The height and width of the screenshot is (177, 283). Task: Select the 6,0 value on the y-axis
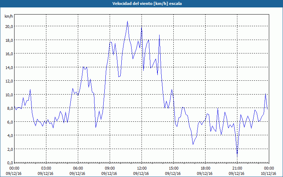(x=10, y=122)
